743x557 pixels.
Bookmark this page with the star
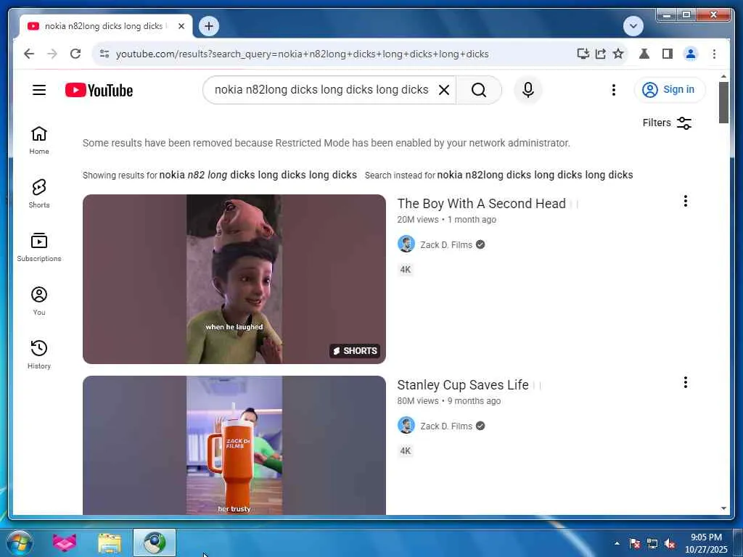[x=618, y=54]
